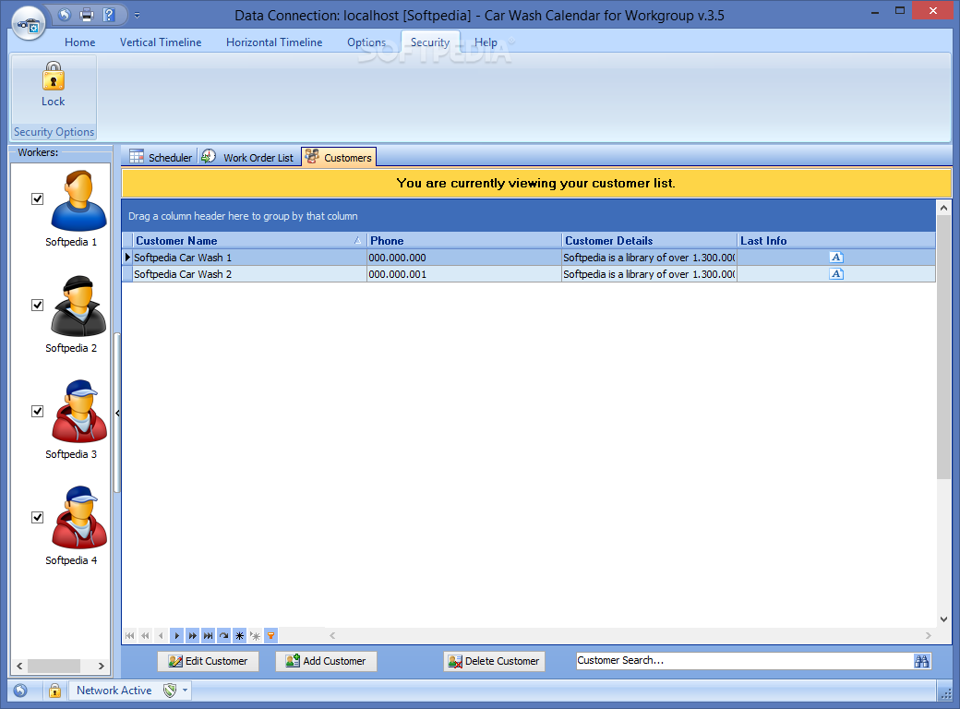Click the Add Customer button

[327, 661]
